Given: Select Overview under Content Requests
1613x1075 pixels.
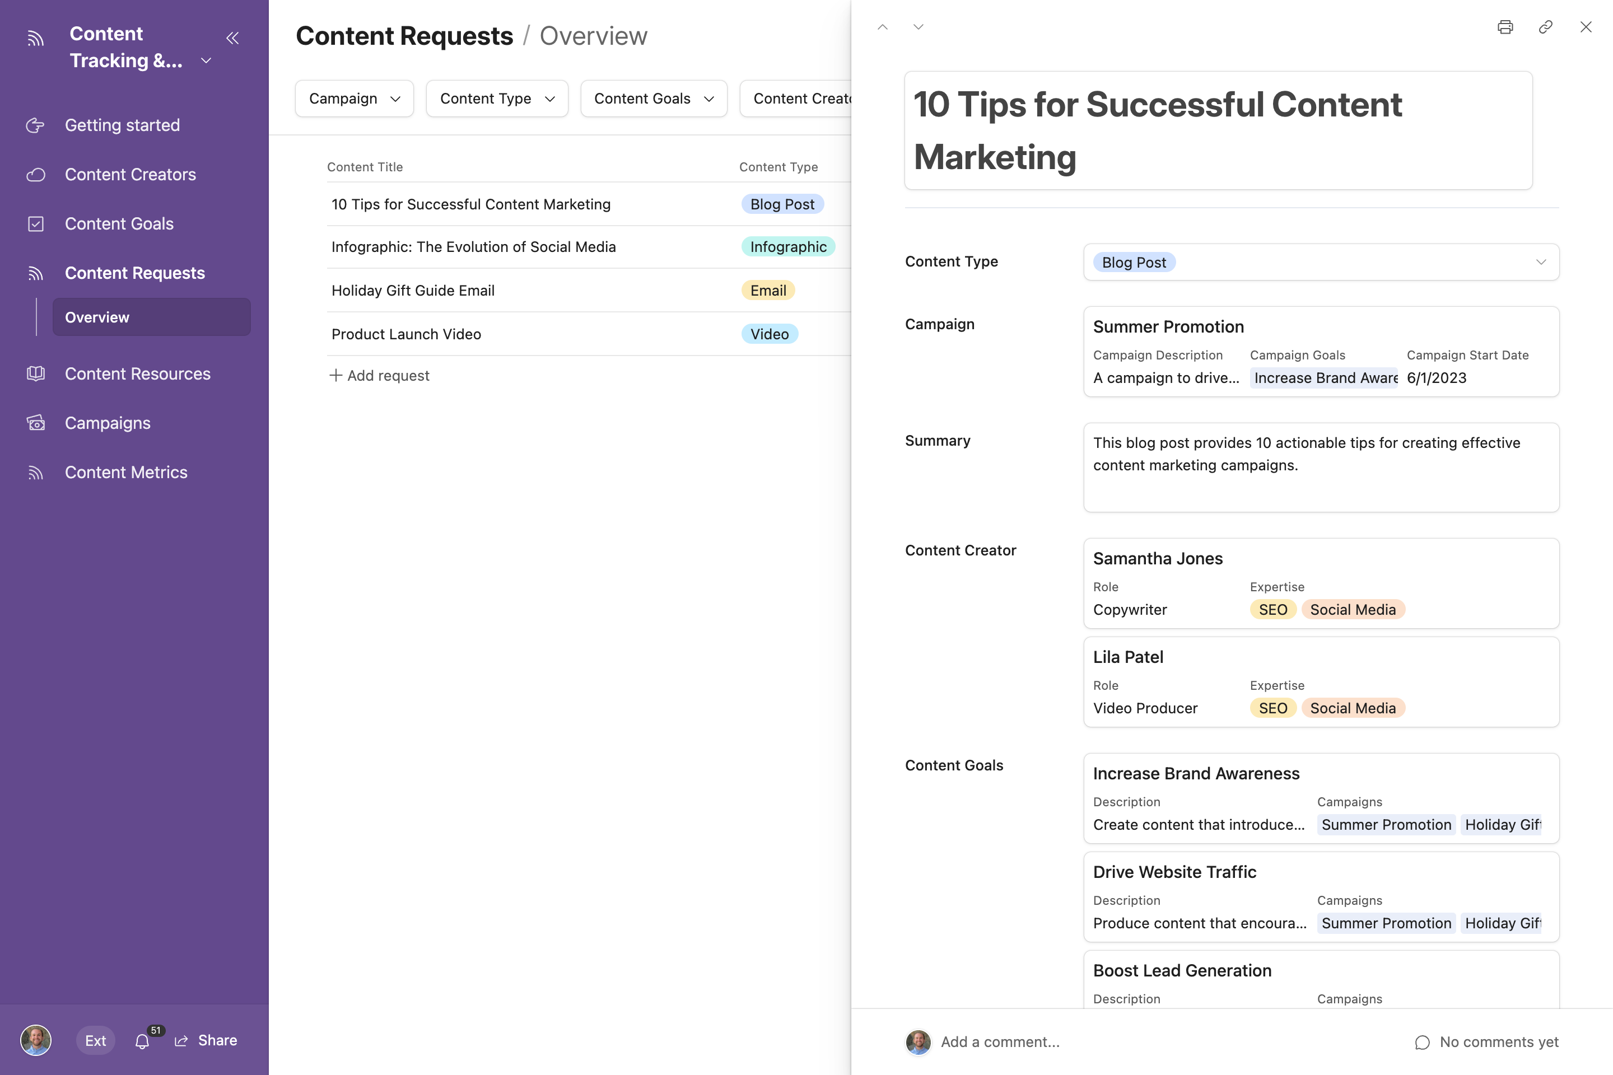Looking at the screenshot, I should pyautogui.click(x=97, y=317).
